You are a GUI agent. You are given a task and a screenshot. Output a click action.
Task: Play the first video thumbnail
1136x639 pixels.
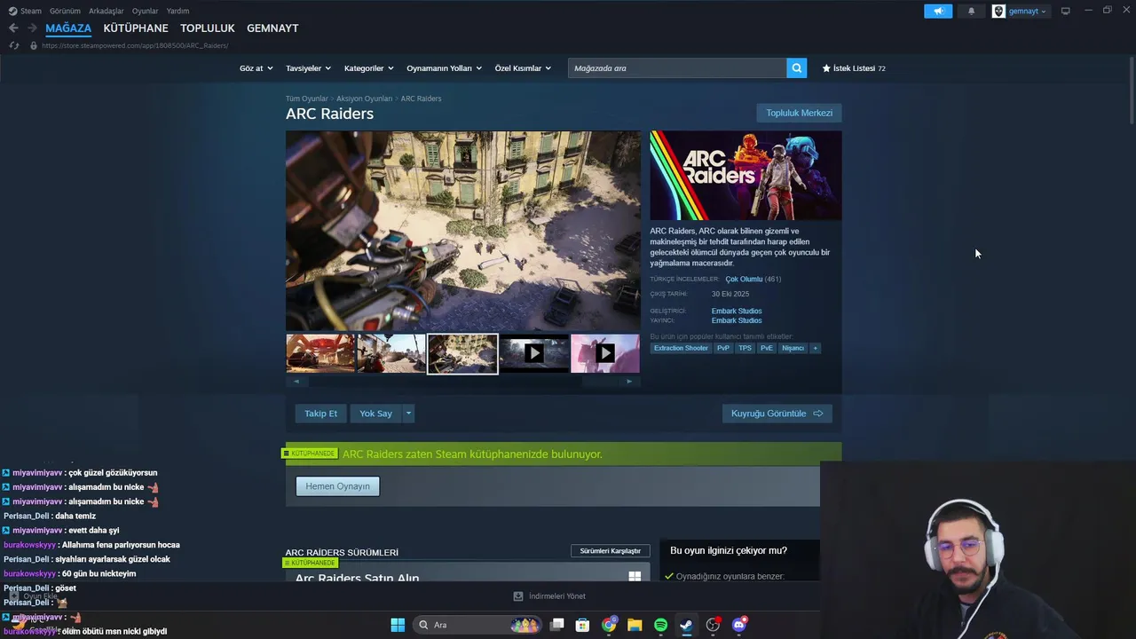[533, 353]
